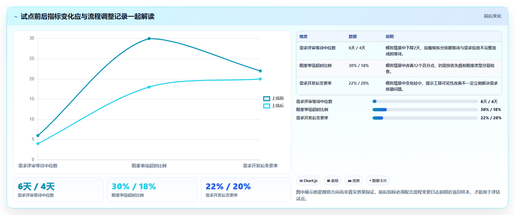Click the lightning icon beside the title

coord(16,17)
